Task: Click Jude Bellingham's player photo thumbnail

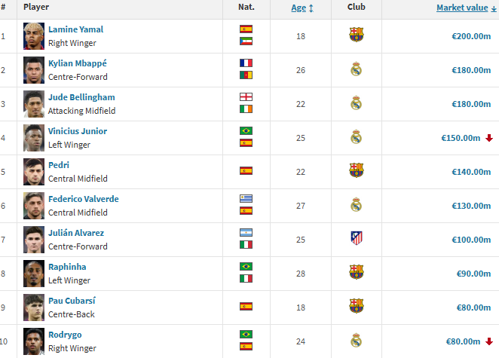Action: point(34,103)
